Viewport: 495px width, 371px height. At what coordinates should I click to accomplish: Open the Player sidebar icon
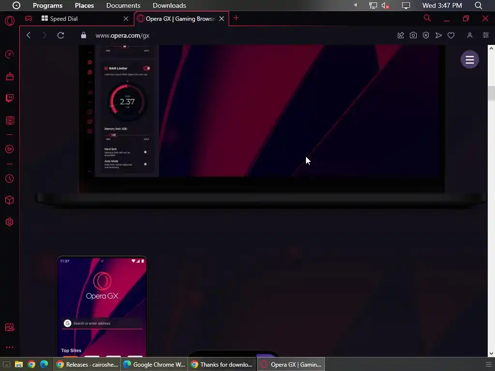pyautogui.click(x=10, y=149)
